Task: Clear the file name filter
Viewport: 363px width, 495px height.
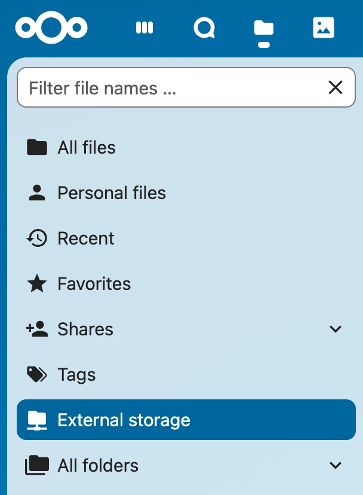Action: click(336, 88)
